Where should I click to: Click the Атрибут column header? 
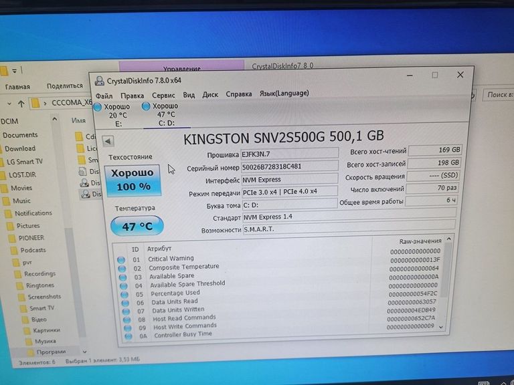(159, 249)
